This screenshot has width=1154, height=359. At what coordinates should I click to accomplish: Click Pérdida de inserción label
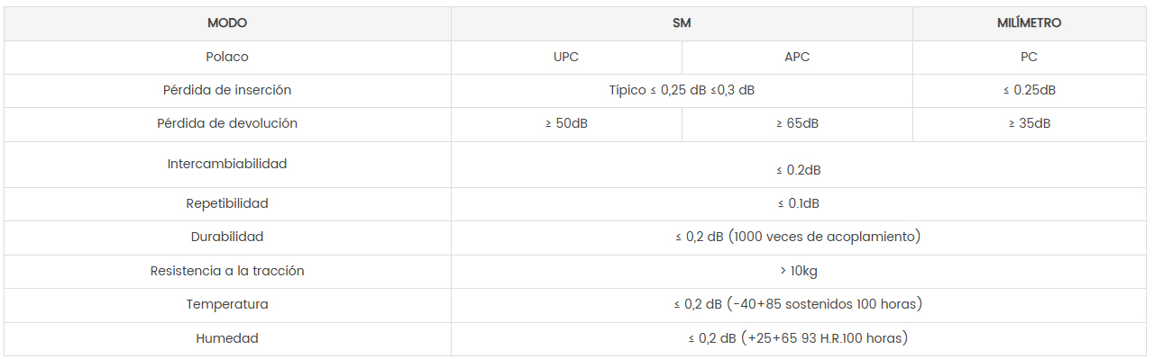[x=227, y=90]
